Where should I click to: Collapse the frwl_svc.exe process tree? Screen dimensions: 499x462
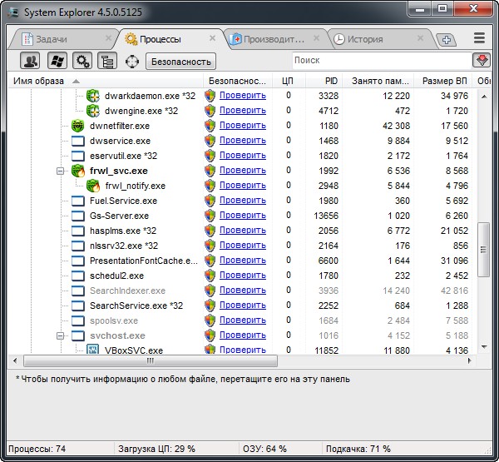pos(60,171)
